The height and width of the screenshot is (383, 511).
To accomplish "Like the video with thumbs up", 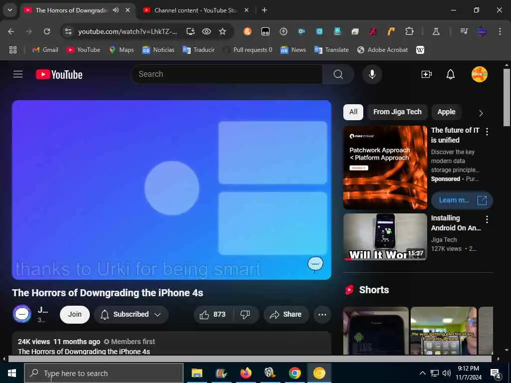I will click(x=213, y=314).
